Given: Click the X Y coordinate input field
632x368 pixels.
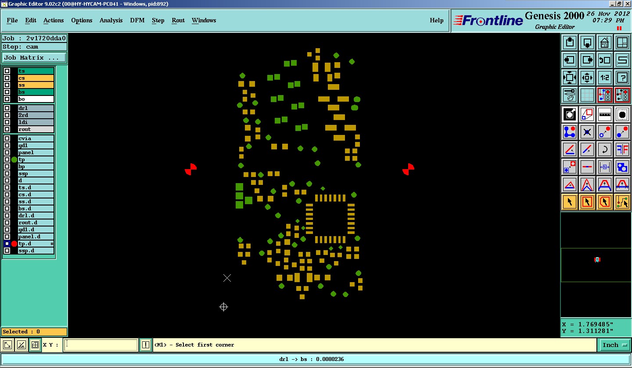Looking at the screenshot, I should 101,345.
